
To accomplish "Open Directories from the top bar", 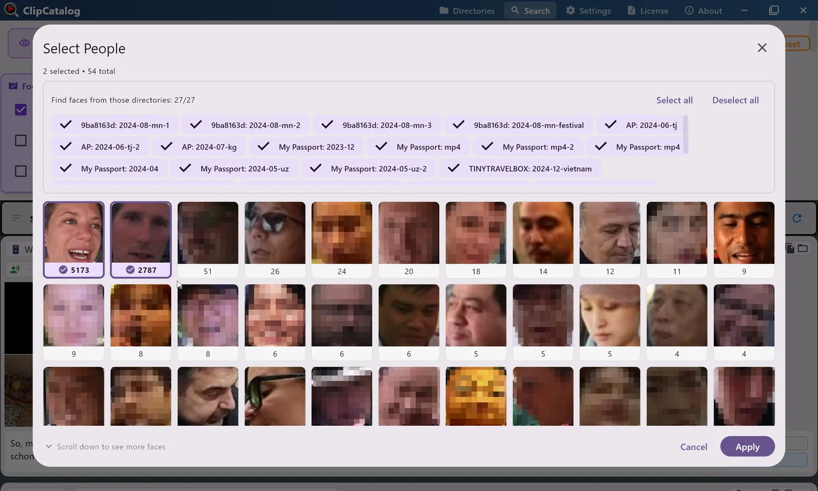I will pos(473,10).
